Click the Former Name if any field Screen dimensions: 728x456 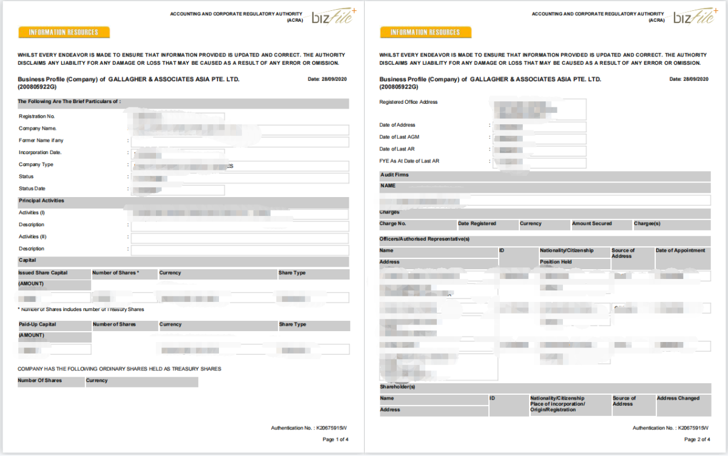pyautogui.click(x=240, y=141)
